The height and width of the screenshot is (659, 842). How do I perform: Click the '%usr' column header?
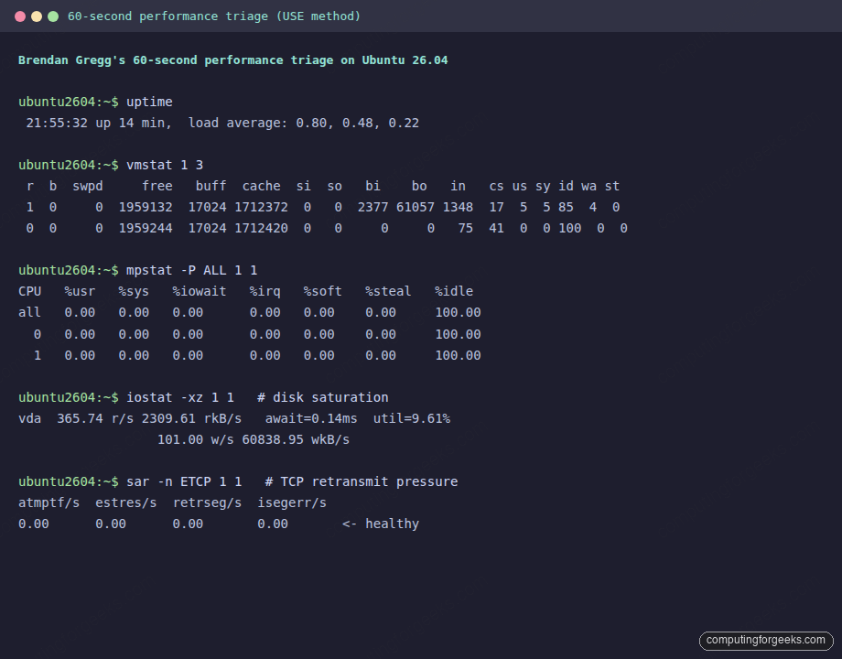click(80, 291)
